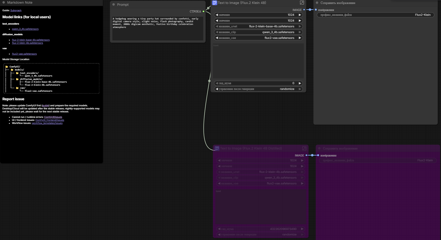The image size is (441, 240).
Task: Click left arrow of управление после генерации in Klein 4B
Action: (x=217, y=89)
